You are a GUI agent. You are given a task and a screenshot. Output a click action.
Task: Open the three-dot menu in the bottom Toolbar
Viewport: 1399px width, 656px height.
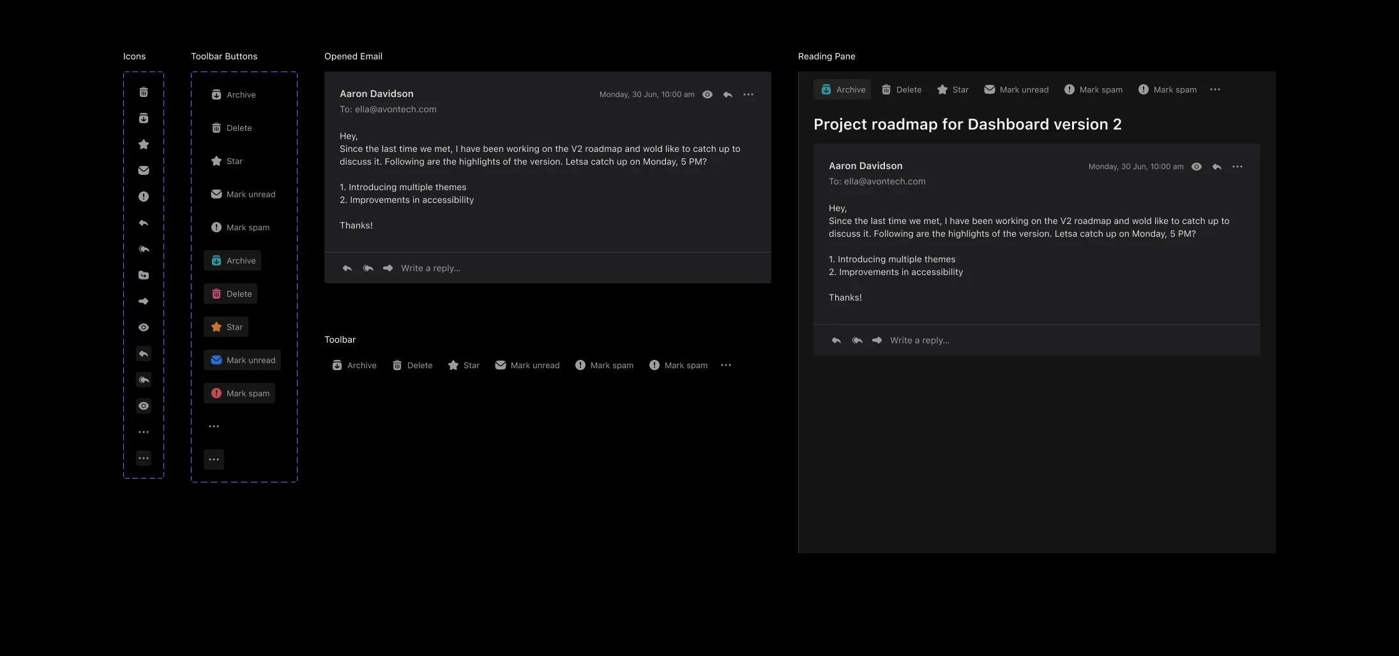pos(725,364)
